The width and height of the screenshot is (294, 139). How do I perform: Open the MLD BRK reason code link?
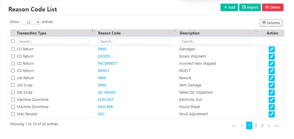point(106,107)
